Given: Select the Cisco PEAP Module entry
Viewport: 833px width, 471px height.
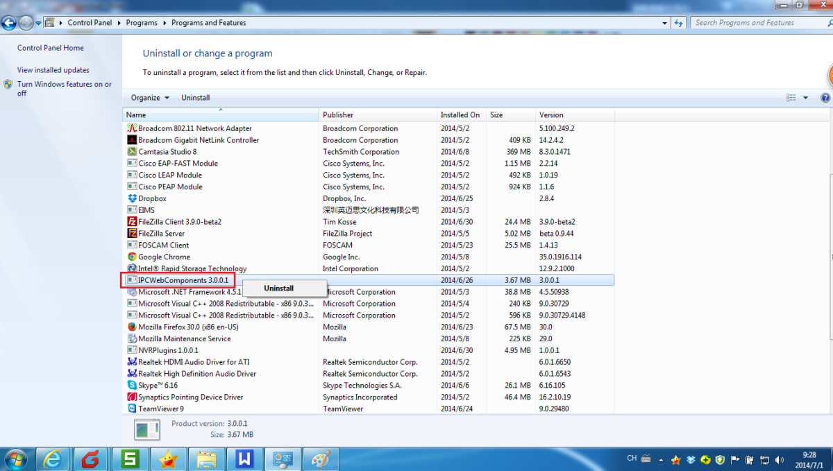Looking at the screenshot, I should 369,187.
